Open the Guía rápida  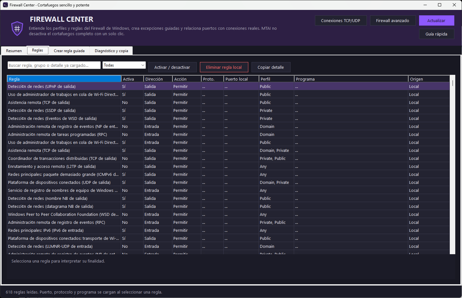[x=436, y=34]
